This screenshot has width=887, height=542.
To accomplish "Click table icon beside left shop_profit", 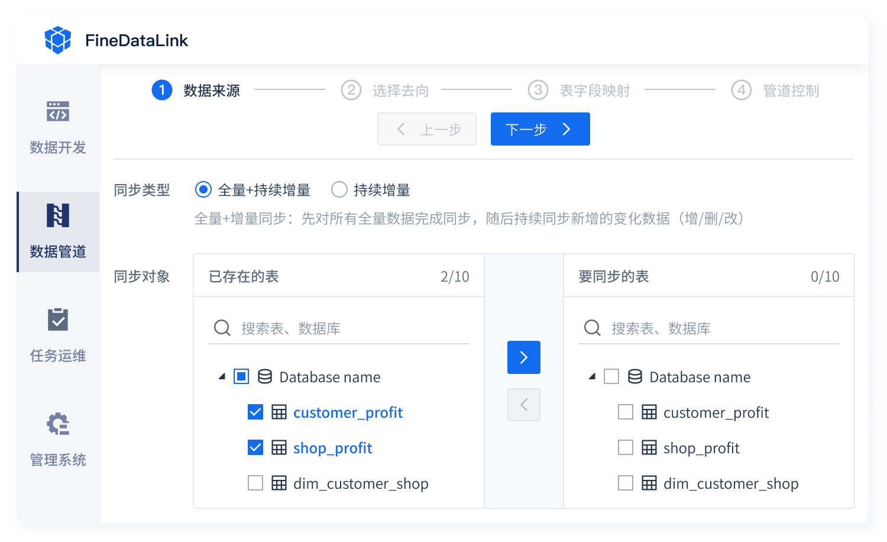I will tap(279, 447).
